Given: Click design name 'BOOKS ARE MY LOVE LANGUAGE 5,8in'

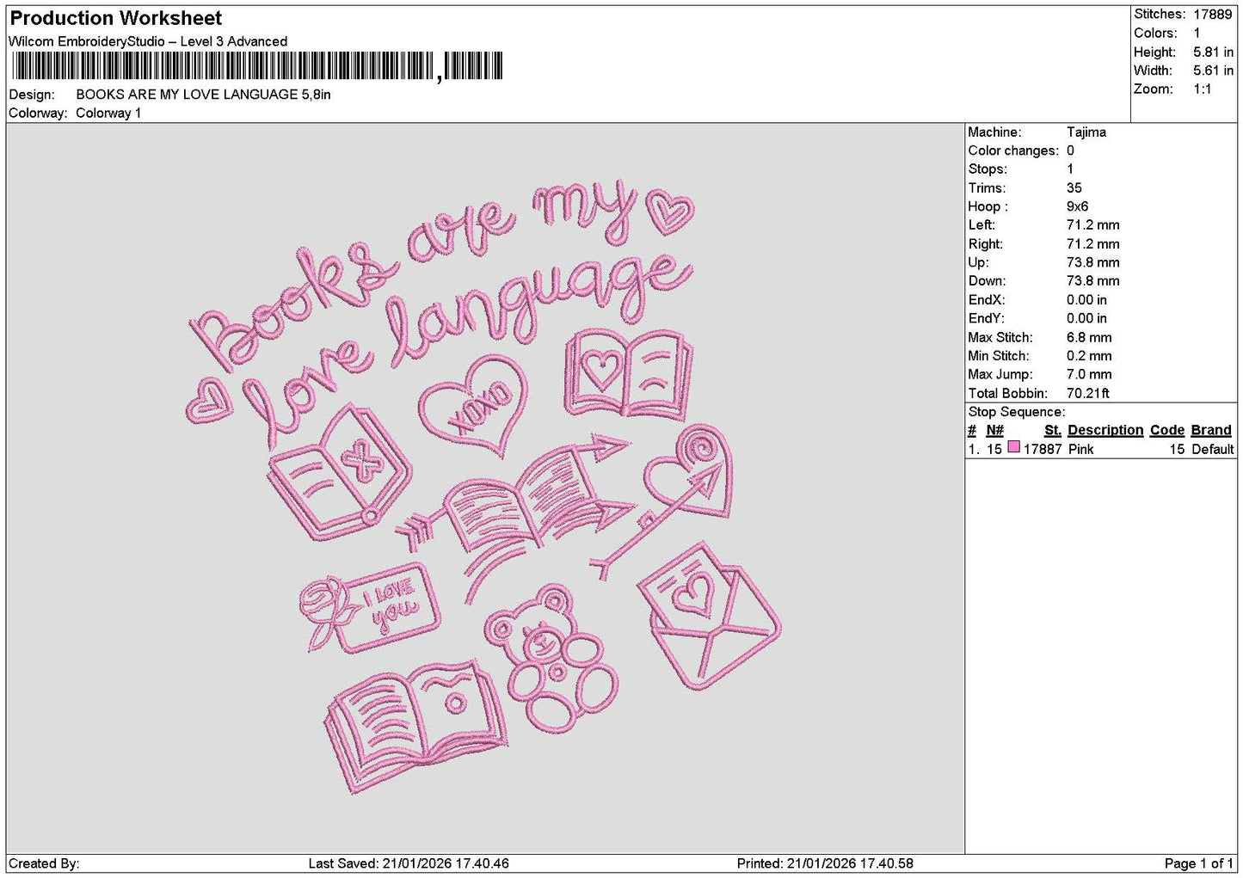Looking at the screenshot, I should [x=203, y=95].
